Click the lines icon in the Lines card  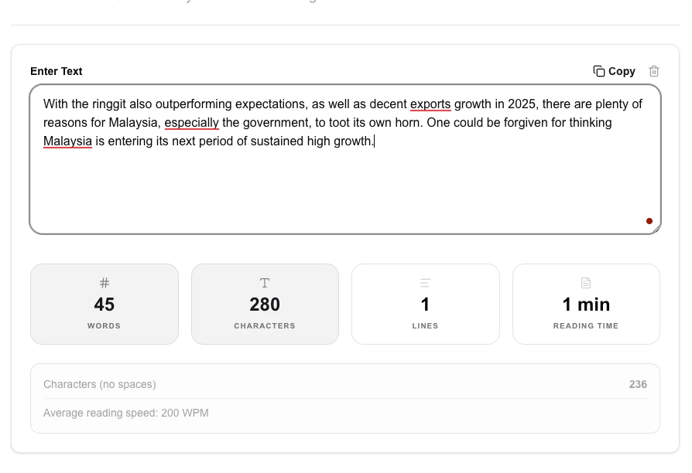click(x=425, y=283)
